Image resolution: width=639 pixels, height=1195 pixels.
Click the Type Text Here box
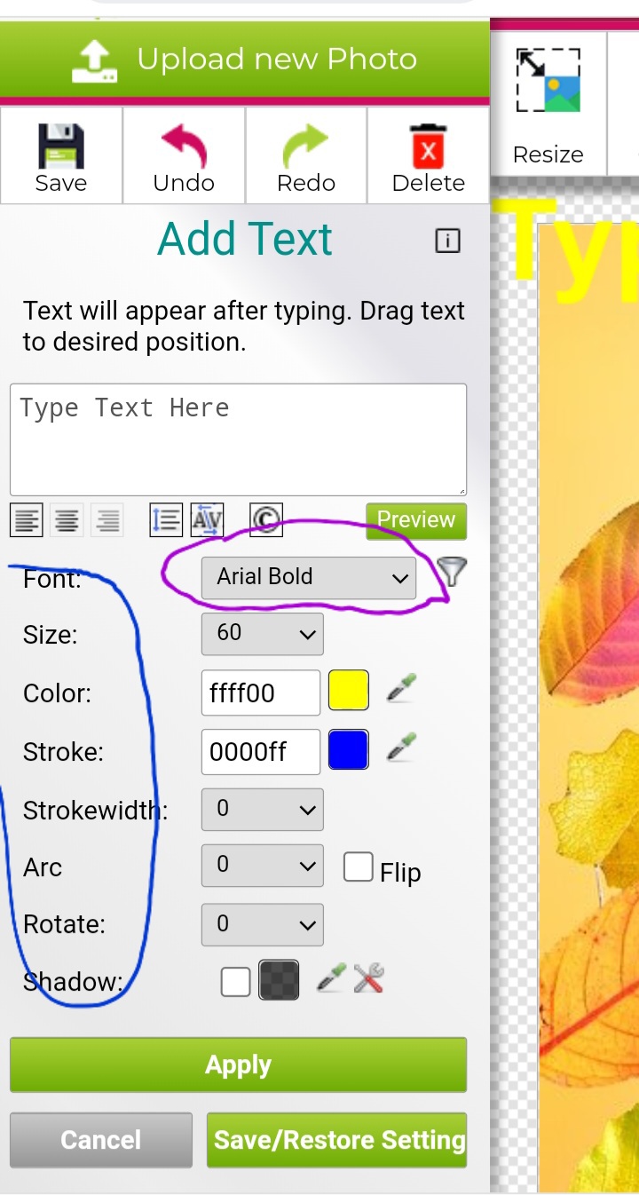(238, 439)
